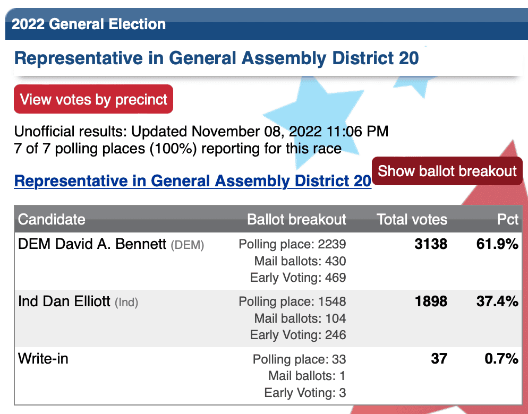Click the Write-in 0.7% percentage
This screenshot has height=414, width=528.
[501, 358]
